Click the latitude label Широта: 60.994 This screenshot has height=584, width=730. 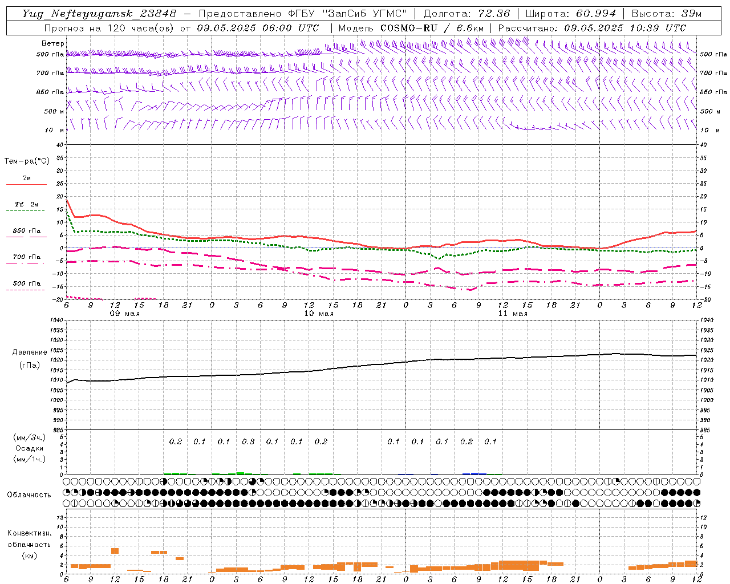tap(570, 14)
